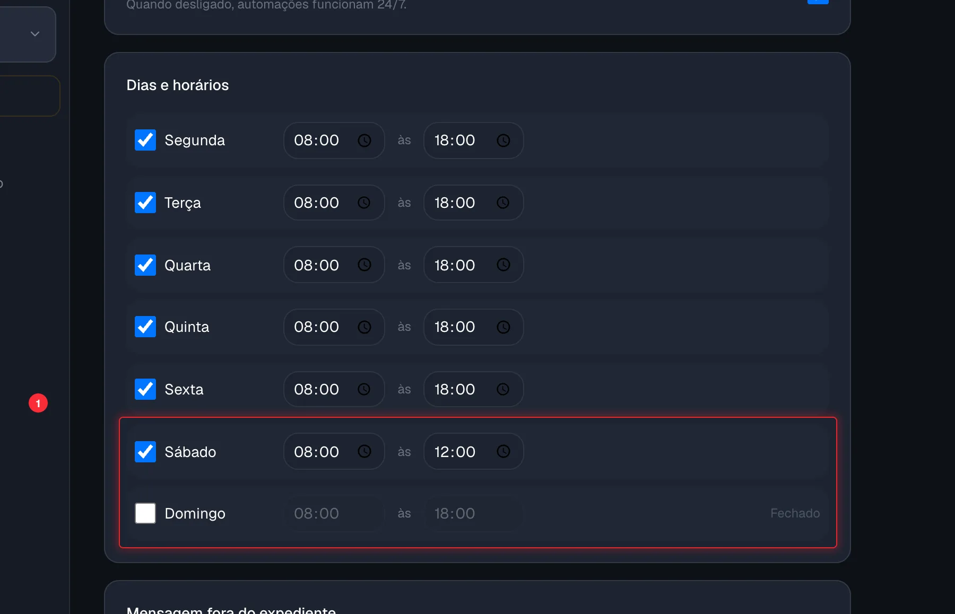Click the Mensagem fora do expediente heading
The height and width of the screenshot is (614, 955).
click(x=231, y=610)
